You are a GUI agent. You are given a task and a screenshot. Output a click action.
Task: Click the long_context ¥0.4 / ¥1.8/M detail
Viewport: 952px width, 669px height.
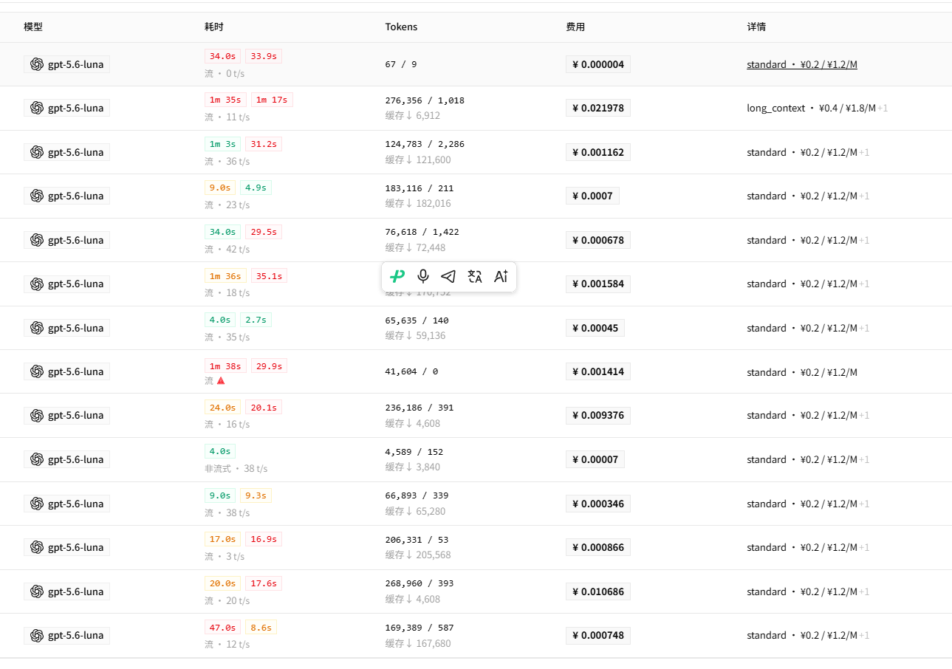point(811,108)
